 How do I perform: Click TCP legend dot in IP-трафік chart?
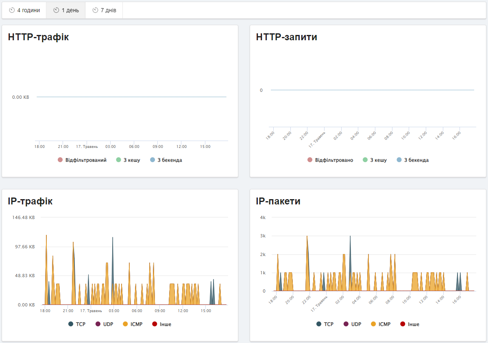coord(71,324)
